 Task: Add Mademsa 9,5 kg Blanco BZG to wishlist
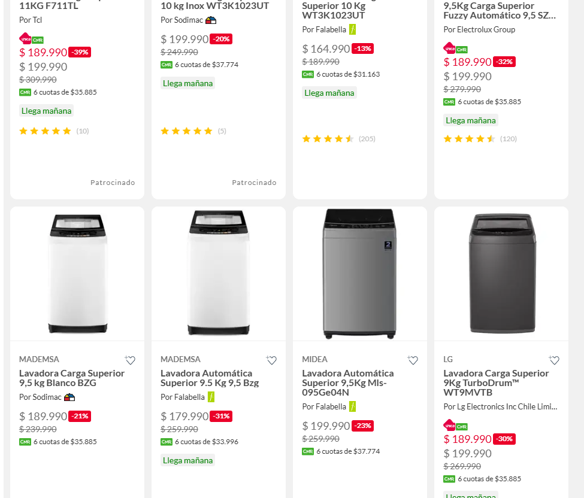pyautogui.click(x=131, y=360)
